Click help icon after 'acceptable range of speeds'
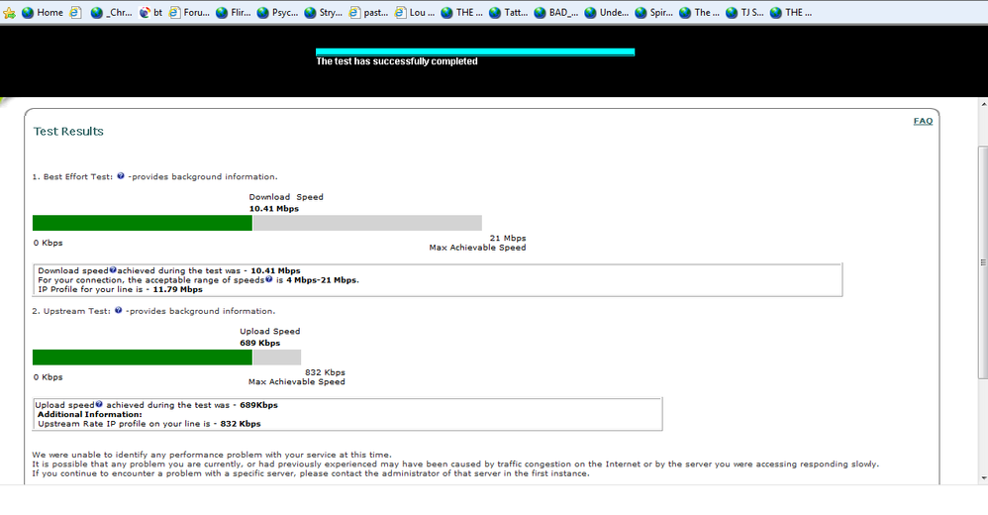This screenshot has width=988, height=515. coord(269,279)
